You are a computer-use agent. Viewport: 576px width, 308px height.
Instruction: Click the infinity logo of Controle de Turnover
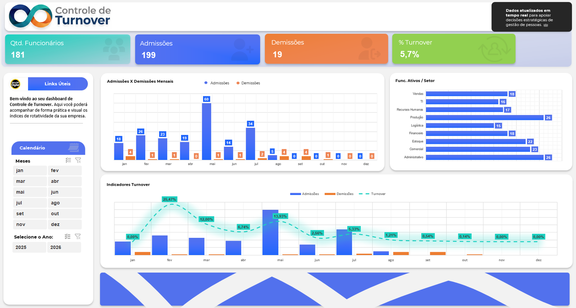[31, 17]
